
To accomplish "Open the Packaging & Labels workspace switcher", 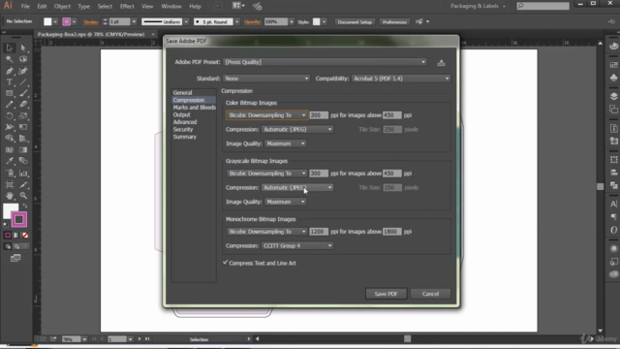I will [478, 6].
